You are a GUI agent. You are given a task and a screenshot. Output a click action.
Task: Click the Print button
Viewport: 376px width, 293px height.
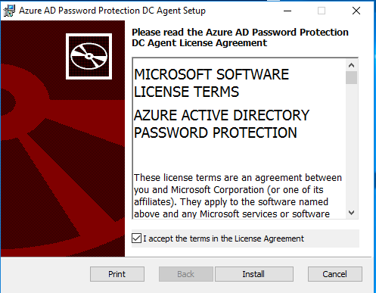pyautogui.click(x=117, y=274)
